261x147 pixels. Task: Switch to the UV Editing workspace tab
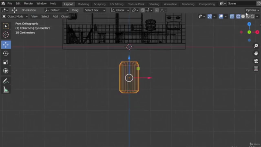click(x=117, y=4)
